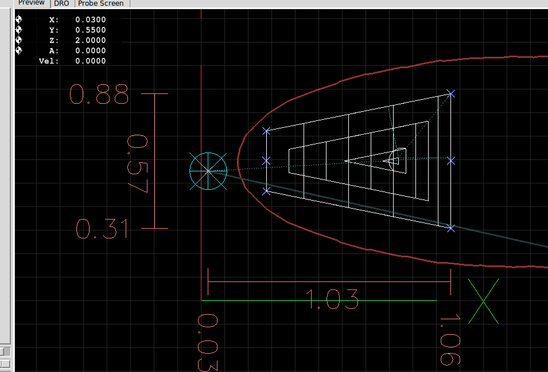Screen dimensions: 548x372
Task: Click the top-right blue X toolpath marker
Action: point(450,93)
